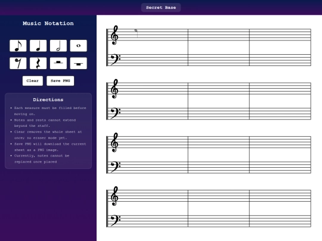Click 'Save PNG will download' direction
This screenshot has height=241, width=322.
[50, 147]
